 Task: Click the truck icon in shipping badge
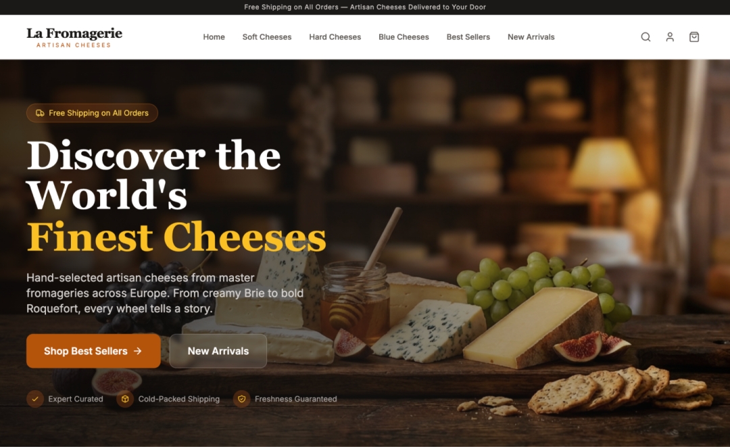[x=40, y=113]
